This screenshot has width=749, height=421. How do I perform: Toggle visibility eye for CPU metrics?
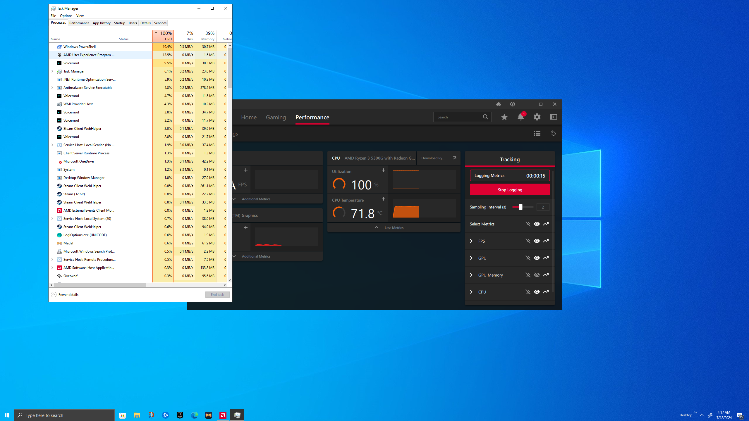tap(537, 292)
